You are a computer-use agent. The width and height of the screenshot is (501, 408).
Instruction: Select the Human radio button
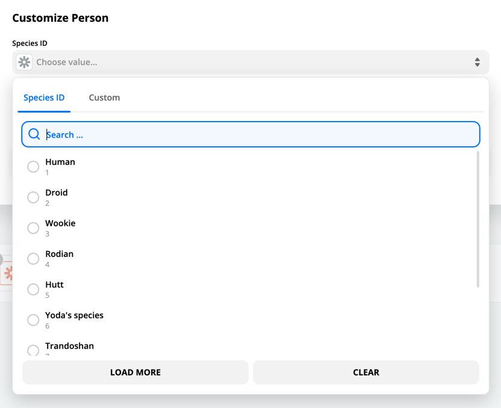click(33, 167)
